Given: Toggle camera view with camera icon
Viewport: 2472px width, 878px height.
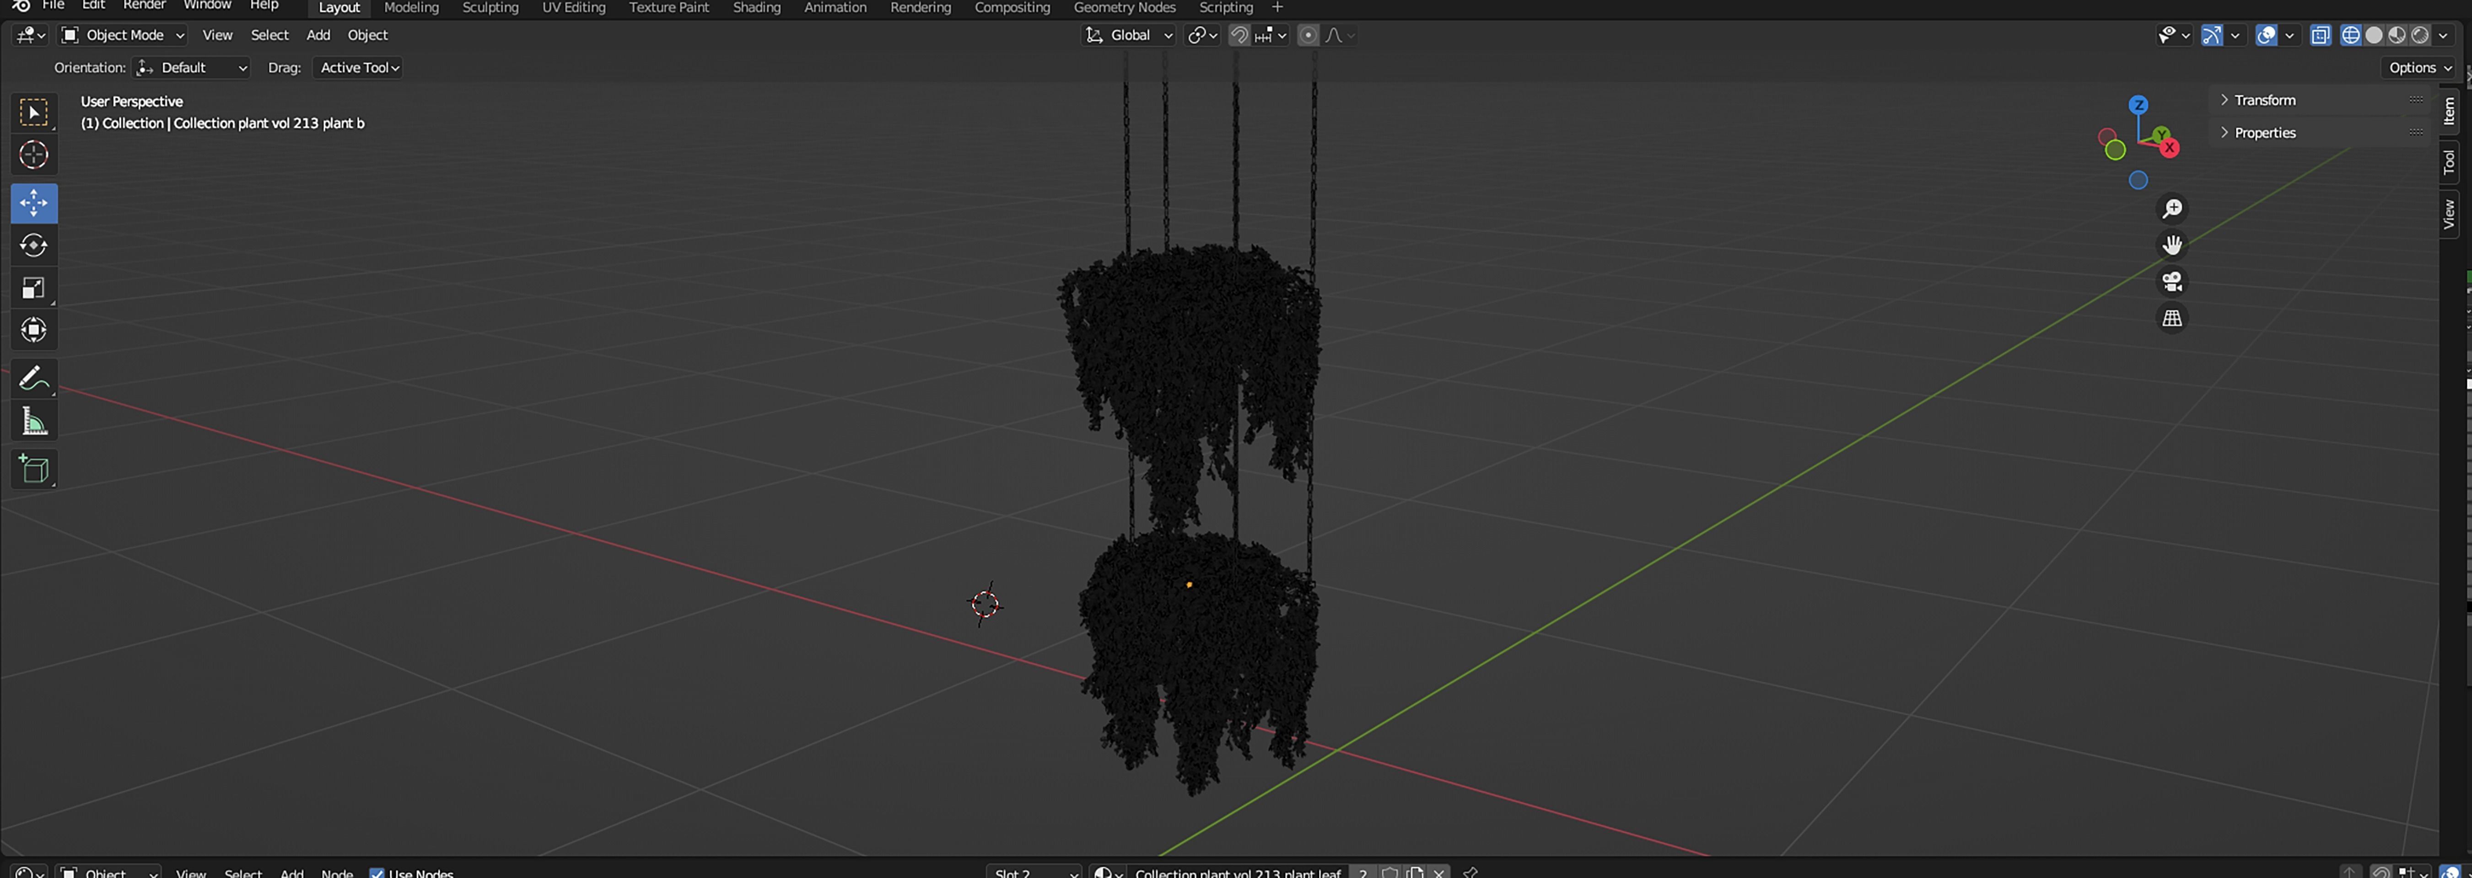Looking at the screenshot, I should click(x=2173, y=281).
